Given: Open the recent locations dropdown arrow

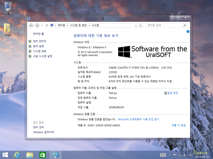Looking at the screenshot, I should coord(42,26).
